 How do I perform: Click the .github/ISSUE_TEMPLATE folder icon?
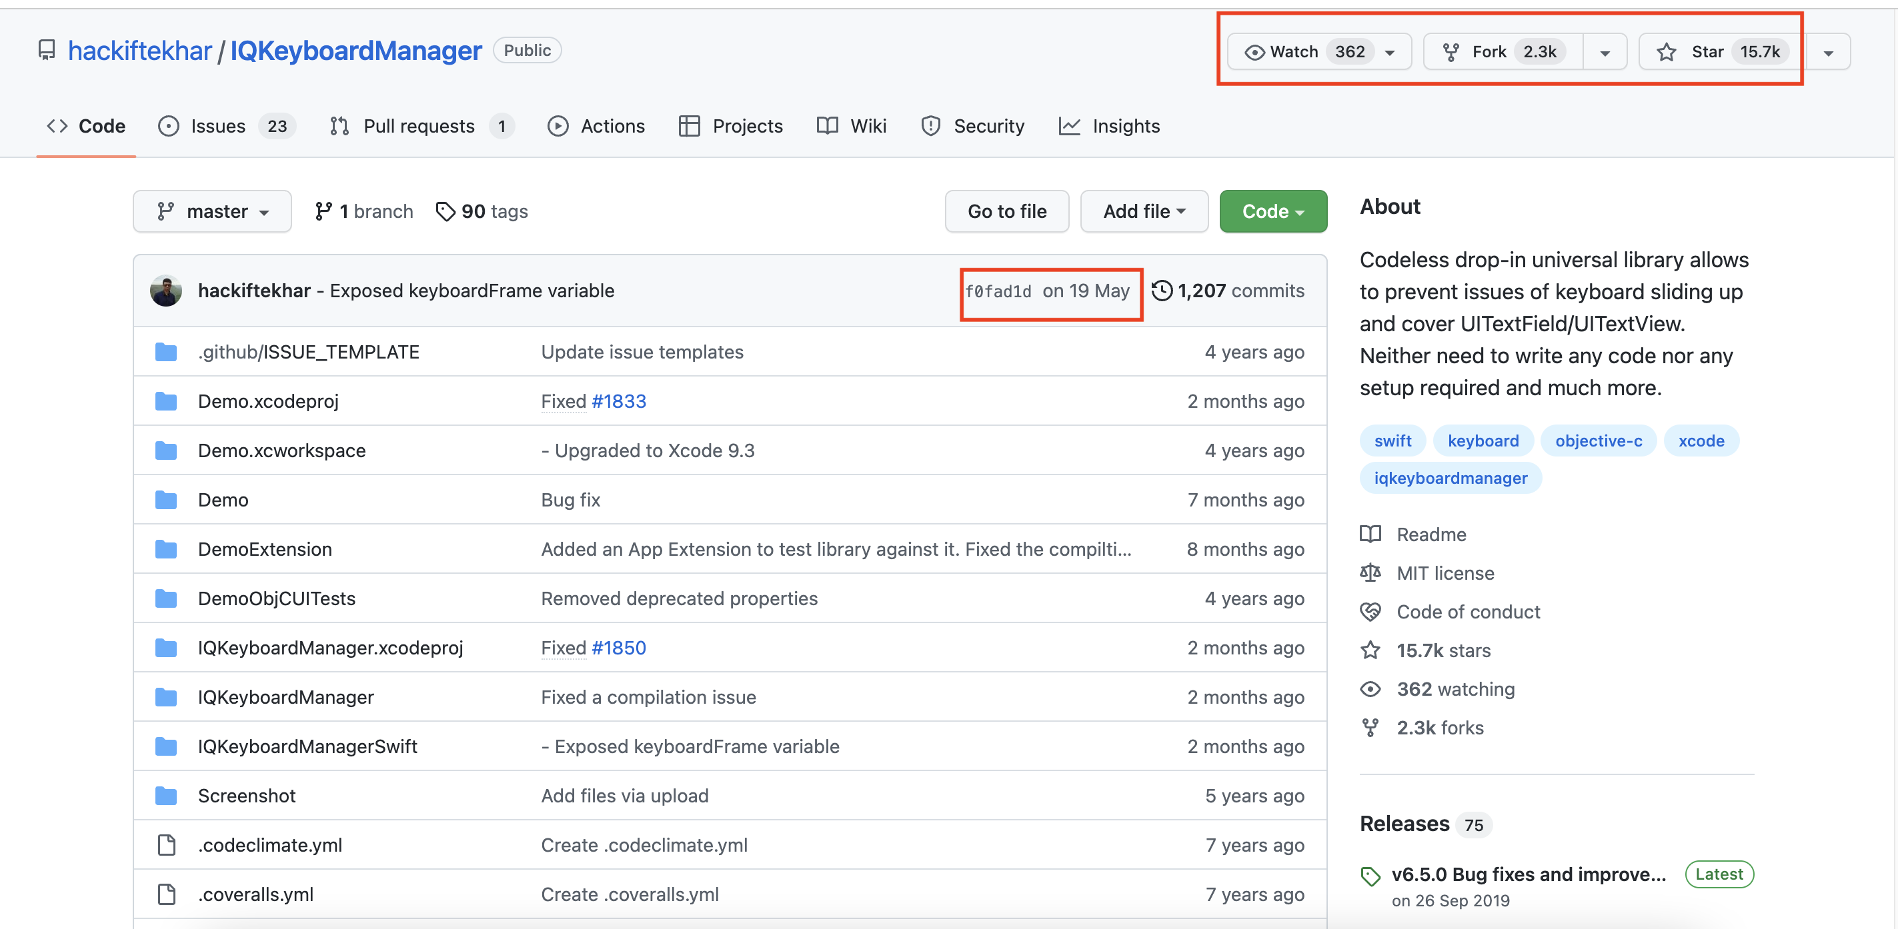[x=166, y=352]
